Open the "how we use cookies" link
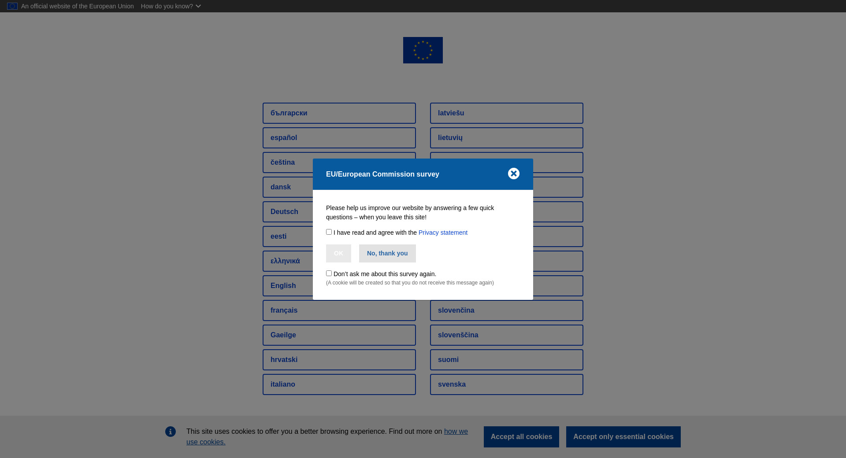This screenshot has width=846, height=458. (x=456, y=432)
